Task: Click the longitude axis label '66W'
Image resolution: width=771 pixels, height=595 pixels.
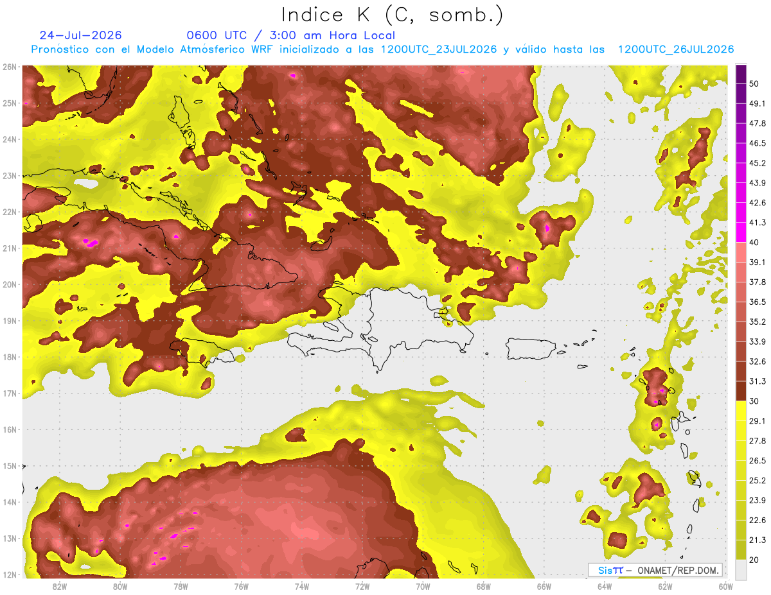Action: [544, 586]
